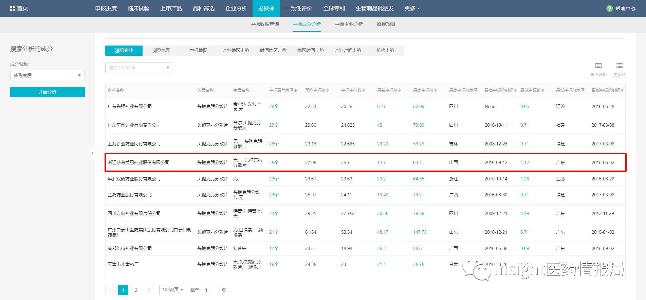Go to next page arrow
The image size is (646, 300).
pyautogui.click(x=149, y=290)
